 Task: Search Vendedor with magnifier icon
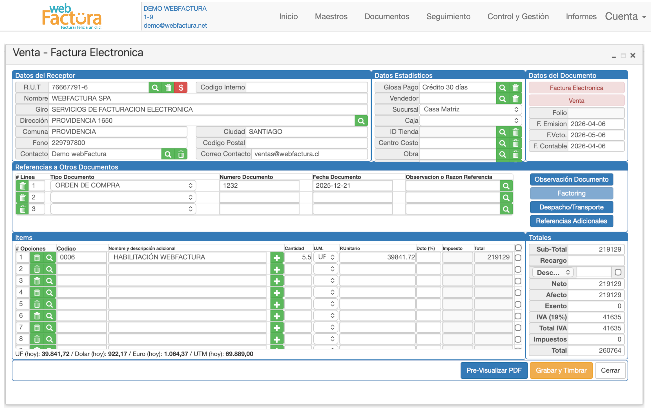pos(502,99)
